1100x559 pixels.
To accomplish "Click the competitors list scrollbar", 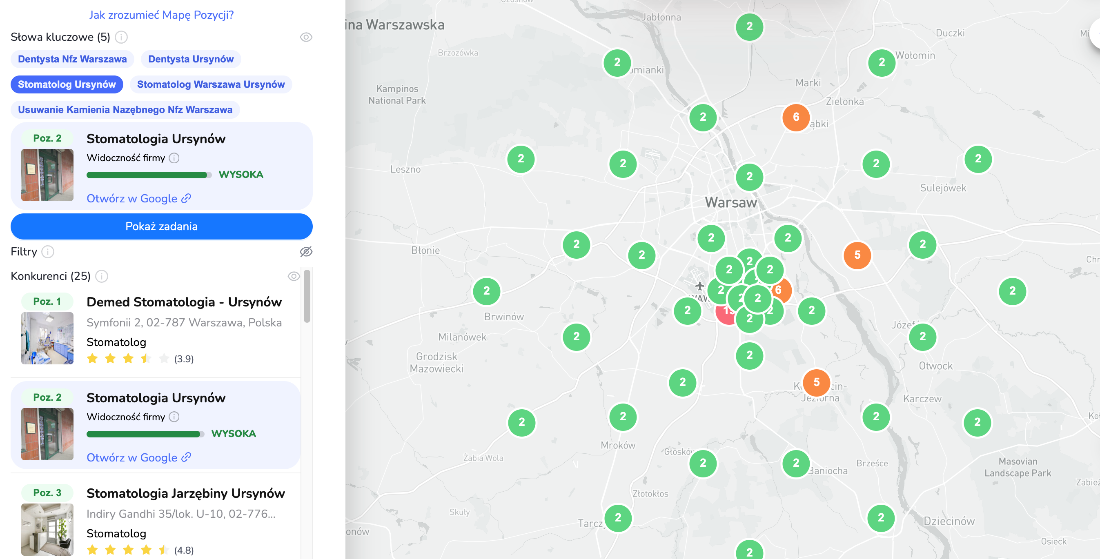I will pos(307,296).
